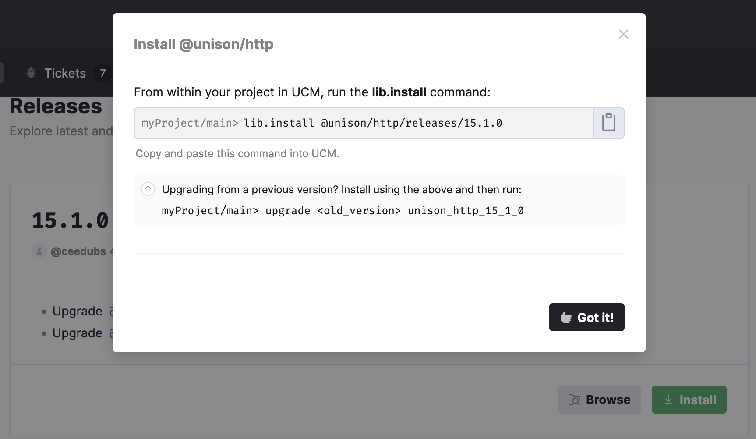Click inside the lib.install command field

[364, 123]
